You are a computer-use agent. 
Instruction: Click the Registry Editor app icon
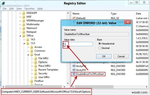(3, 3)
